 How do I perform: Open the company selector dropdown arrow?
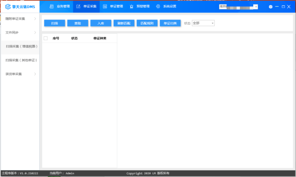256,7
